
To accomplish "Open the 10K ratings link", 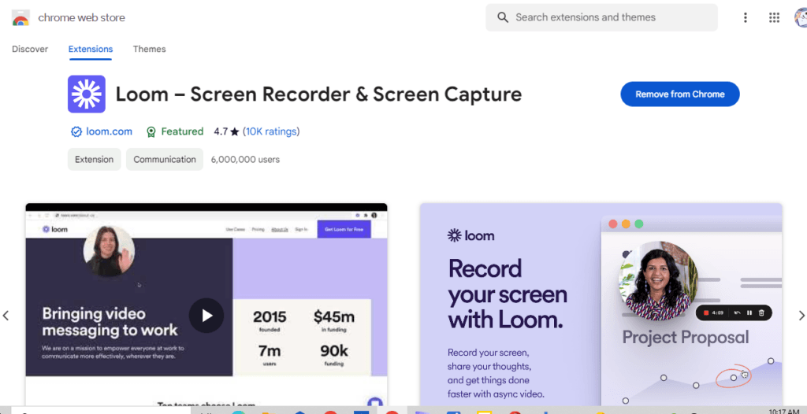I will (x=271, y=131).
